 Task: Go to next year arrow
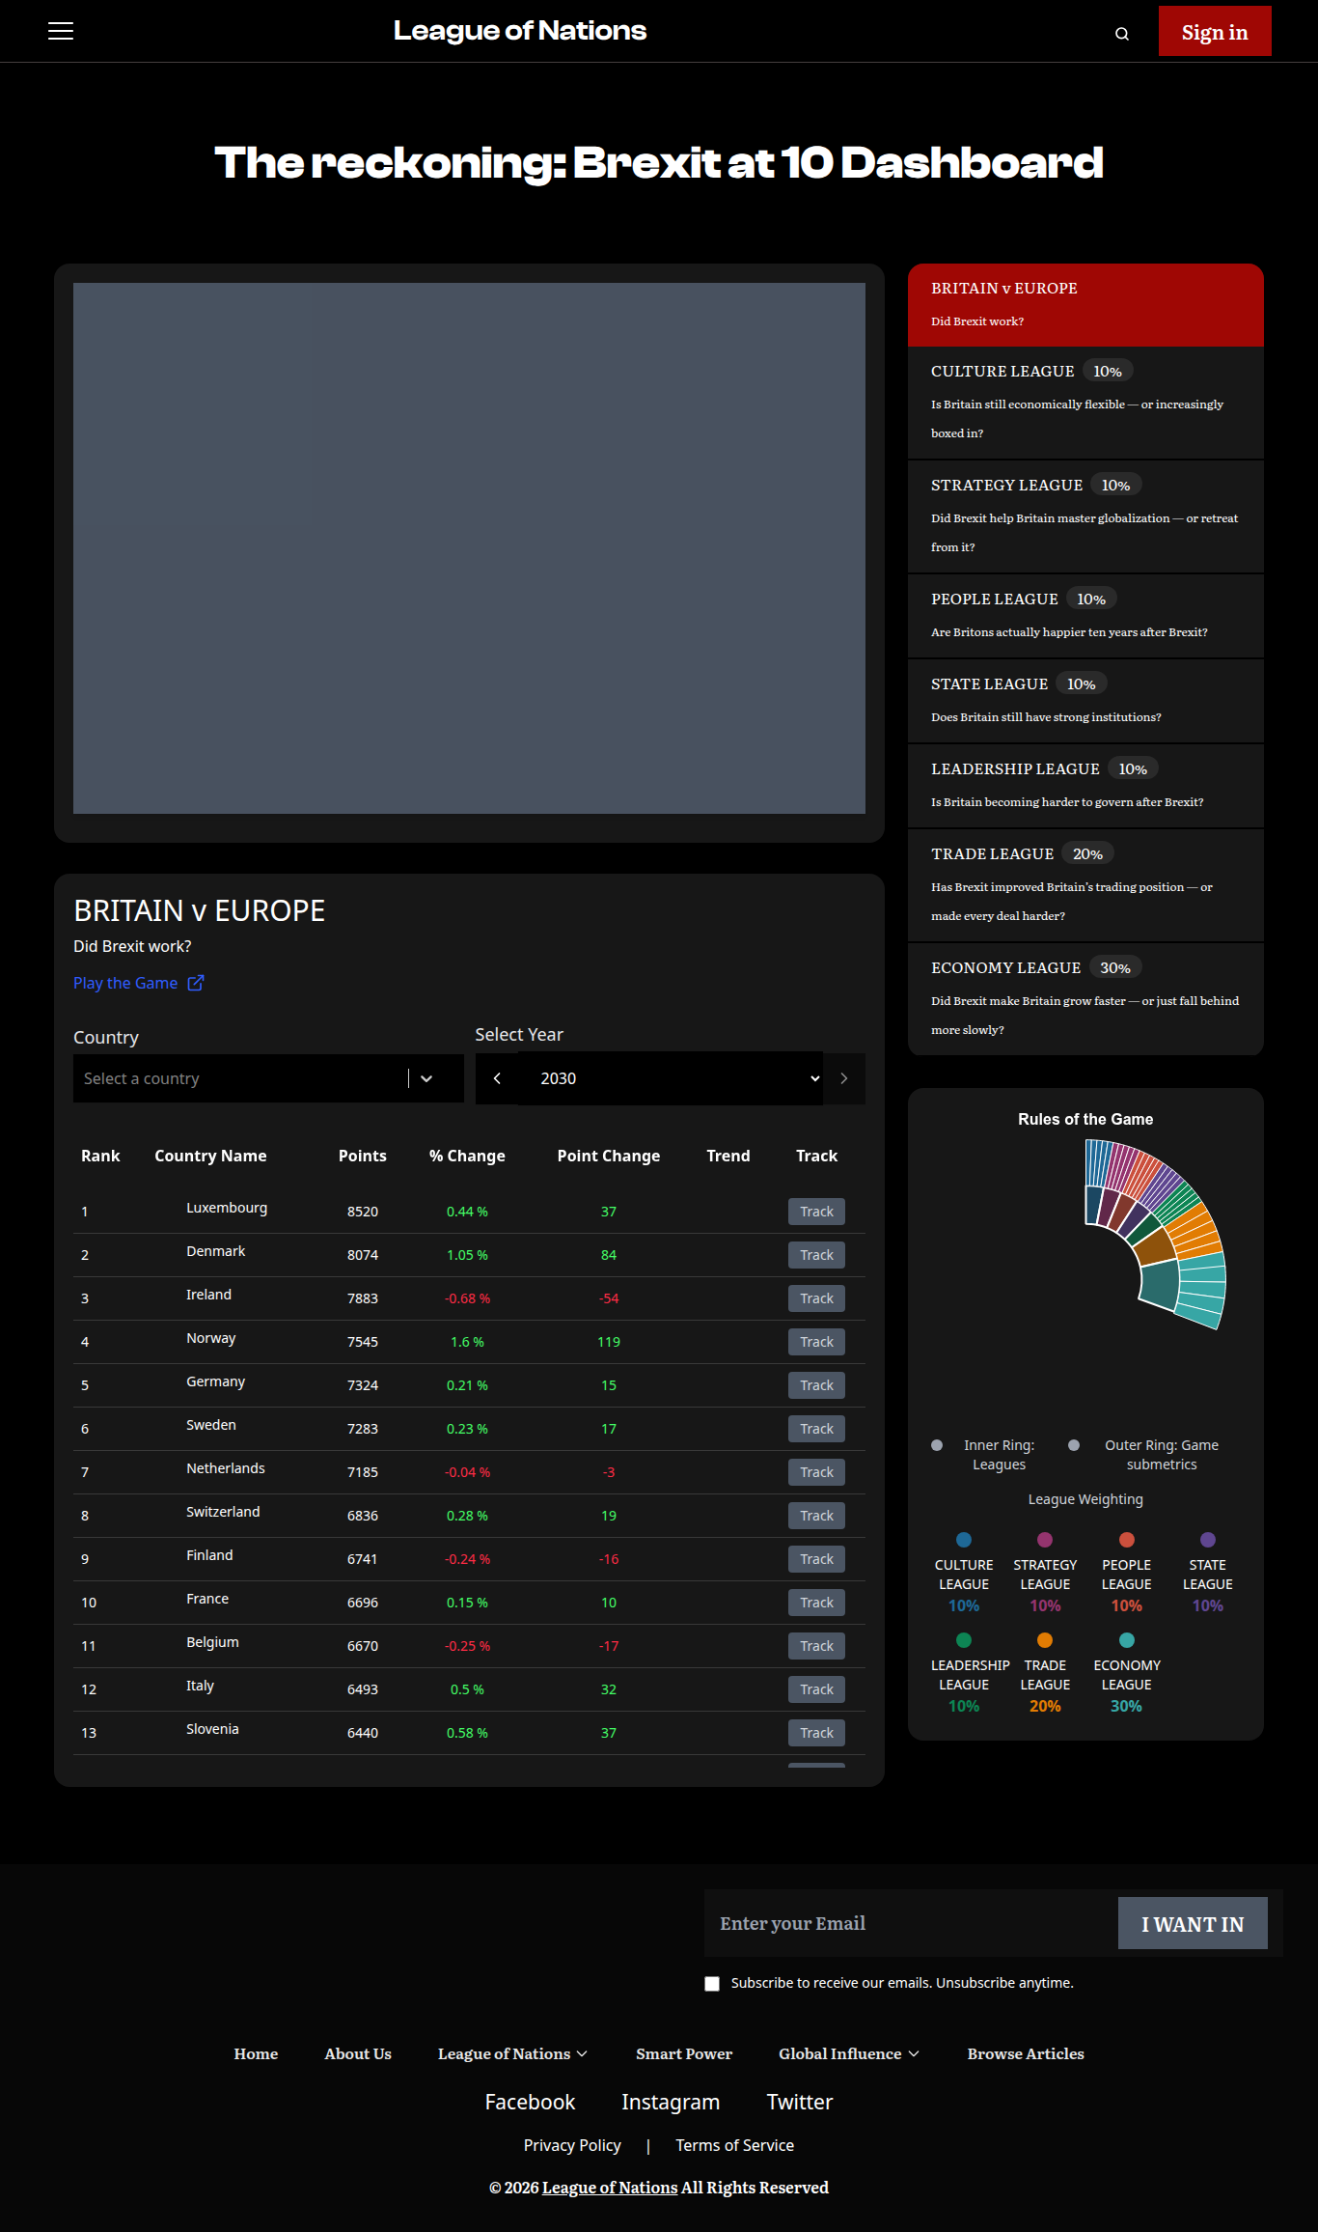point(844,1078)
